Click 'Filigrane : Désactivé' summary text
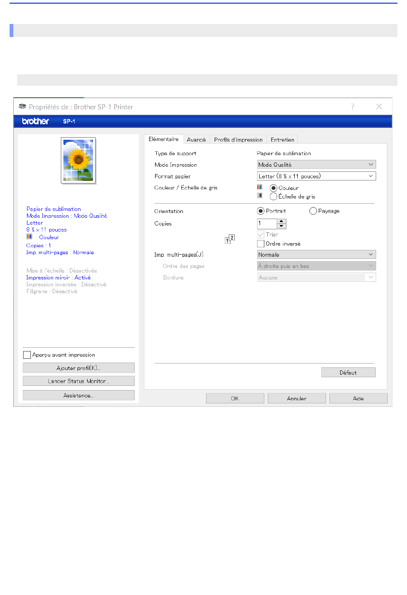The height and width of the screenshot is (595, 407). point(52,291)
